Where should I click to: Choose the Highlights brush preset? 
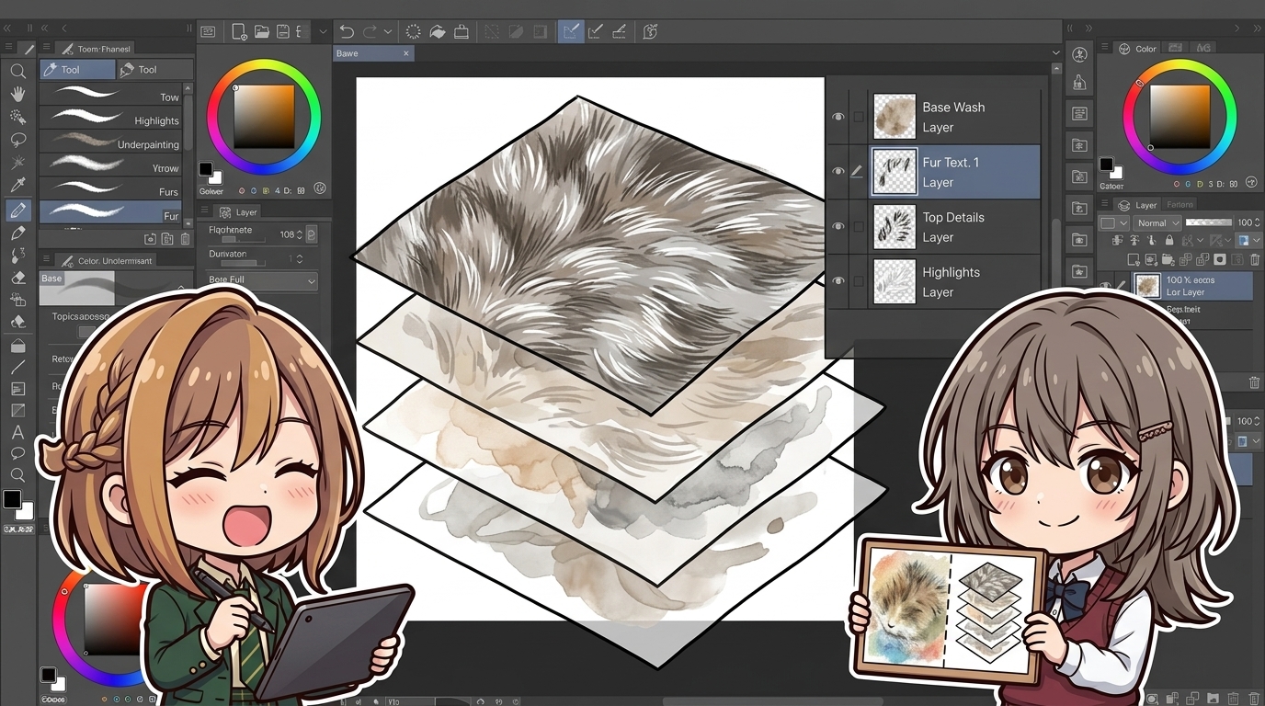pyautogui.click(x=111, y=120)
